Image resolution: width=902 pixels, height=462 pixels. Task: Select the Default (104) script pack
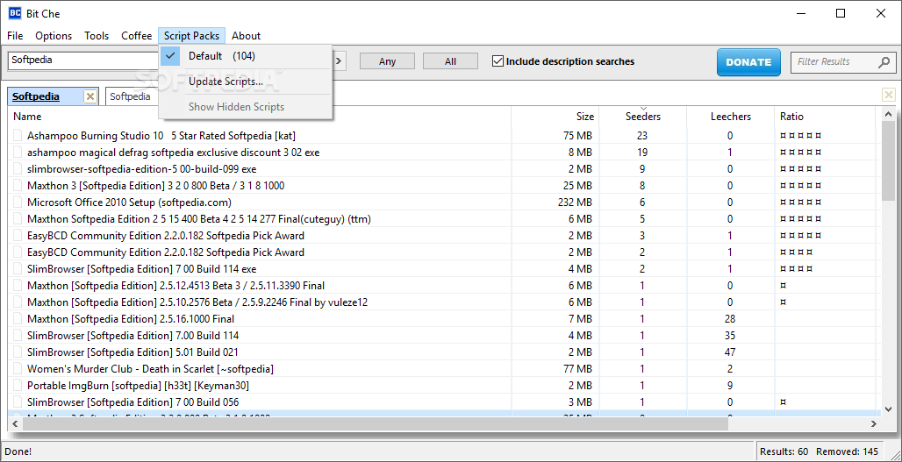coord(246,56)
